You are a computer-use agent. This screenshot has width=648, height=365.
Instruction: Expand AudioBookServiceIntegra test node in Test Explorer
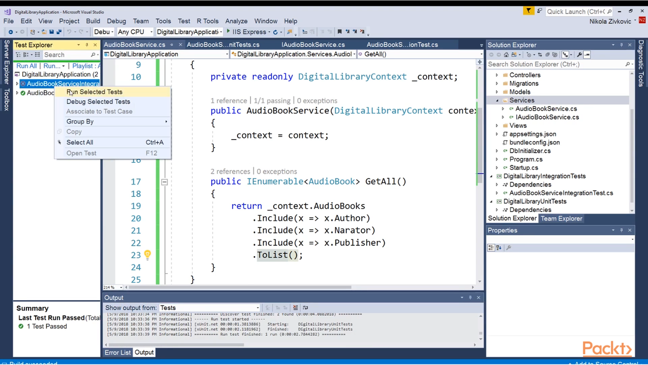point(17,84)
